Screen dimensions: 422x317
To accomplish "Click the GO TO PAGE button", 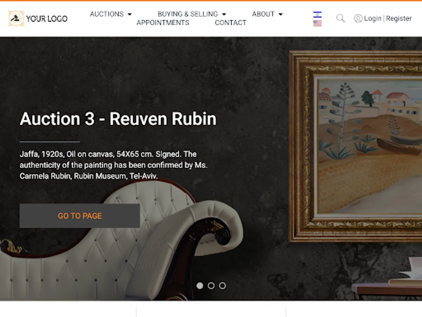I will (x=80, y=216).
